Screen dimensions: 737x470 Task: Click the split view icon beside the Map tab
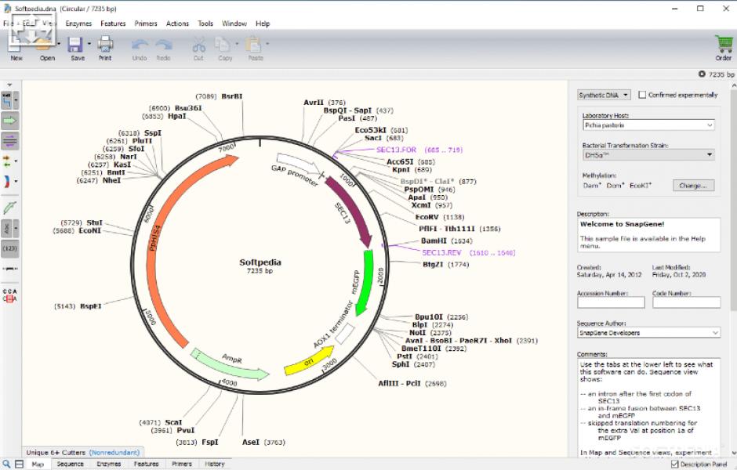20,464
